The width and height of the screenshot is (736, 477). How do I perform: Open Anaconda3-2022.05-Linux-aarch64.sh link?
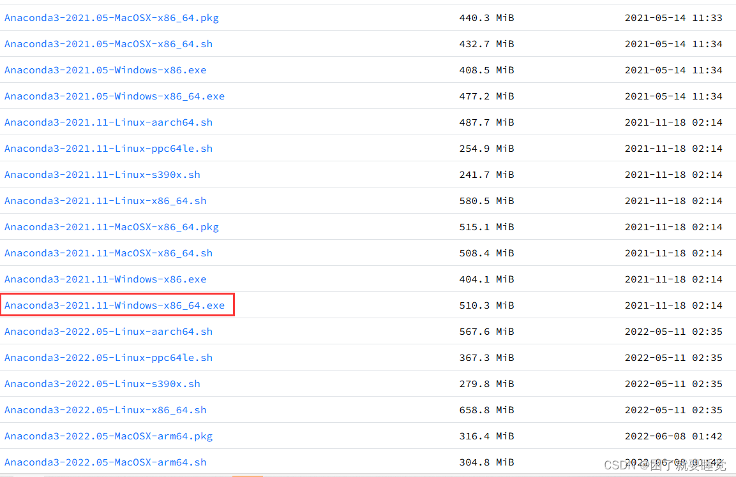tap(109, 332)
